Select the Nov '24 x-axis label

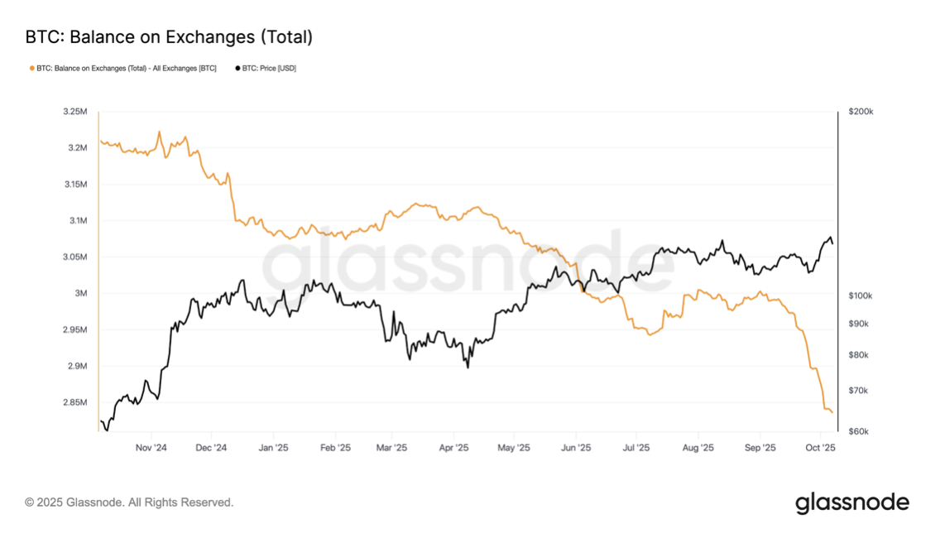click(151, 448)
